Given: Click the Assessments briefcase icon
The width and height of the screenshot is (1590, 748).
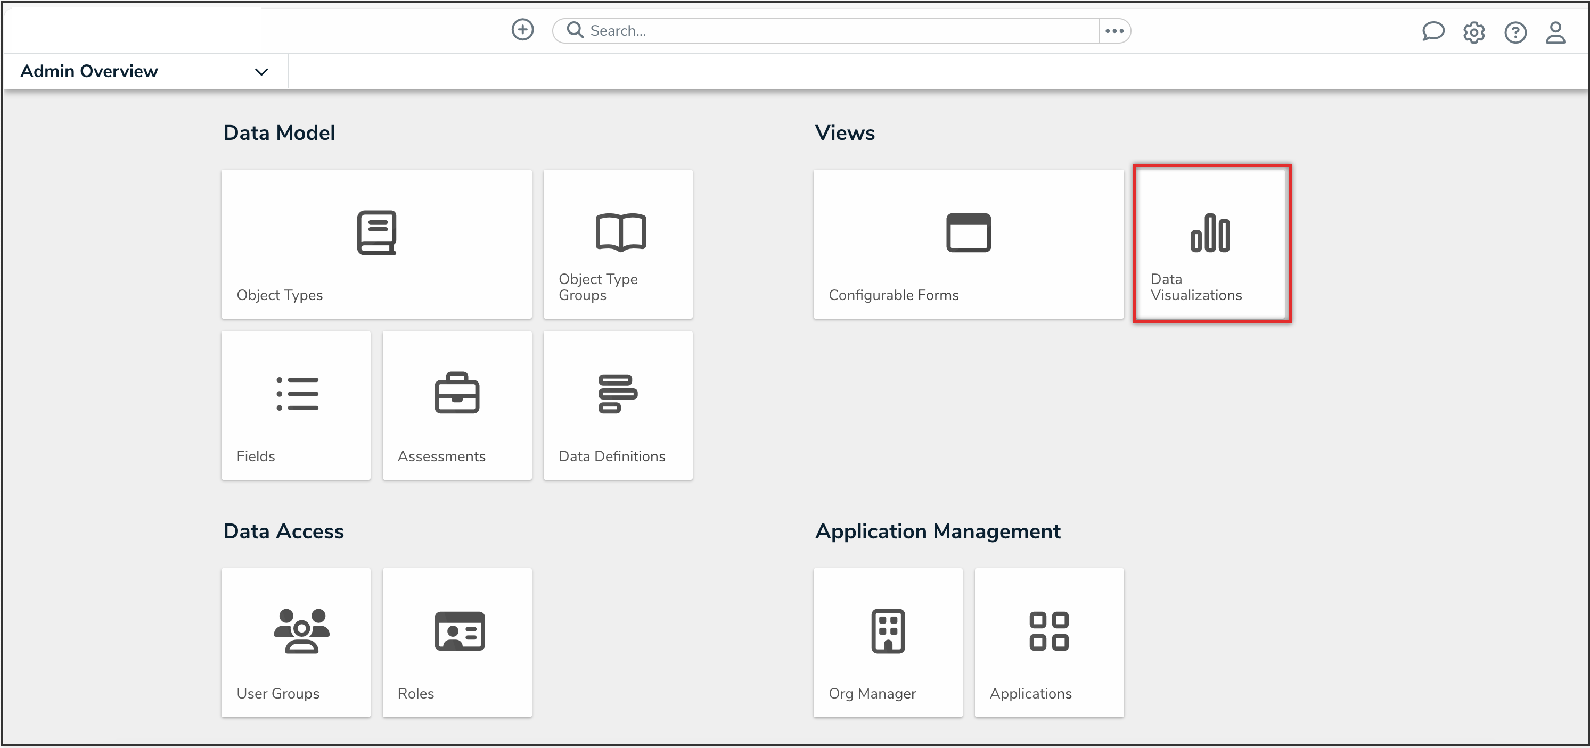Looking at the screenshot, I should (457, 393).
